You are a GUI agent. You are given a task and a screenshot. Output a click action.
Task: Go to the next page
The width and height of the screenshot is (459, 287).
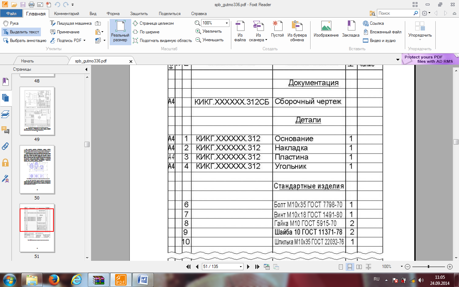[248, 267]
